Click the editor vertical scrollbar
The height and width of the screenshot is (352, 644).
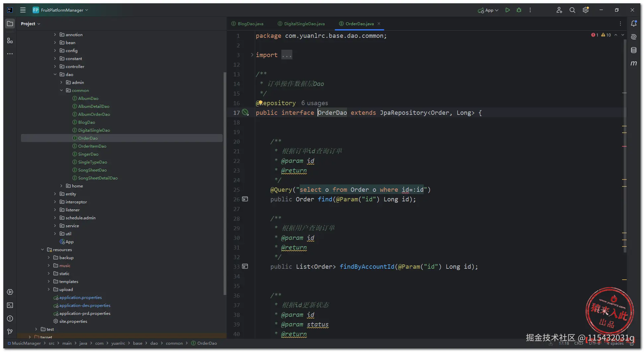[625, 146]
